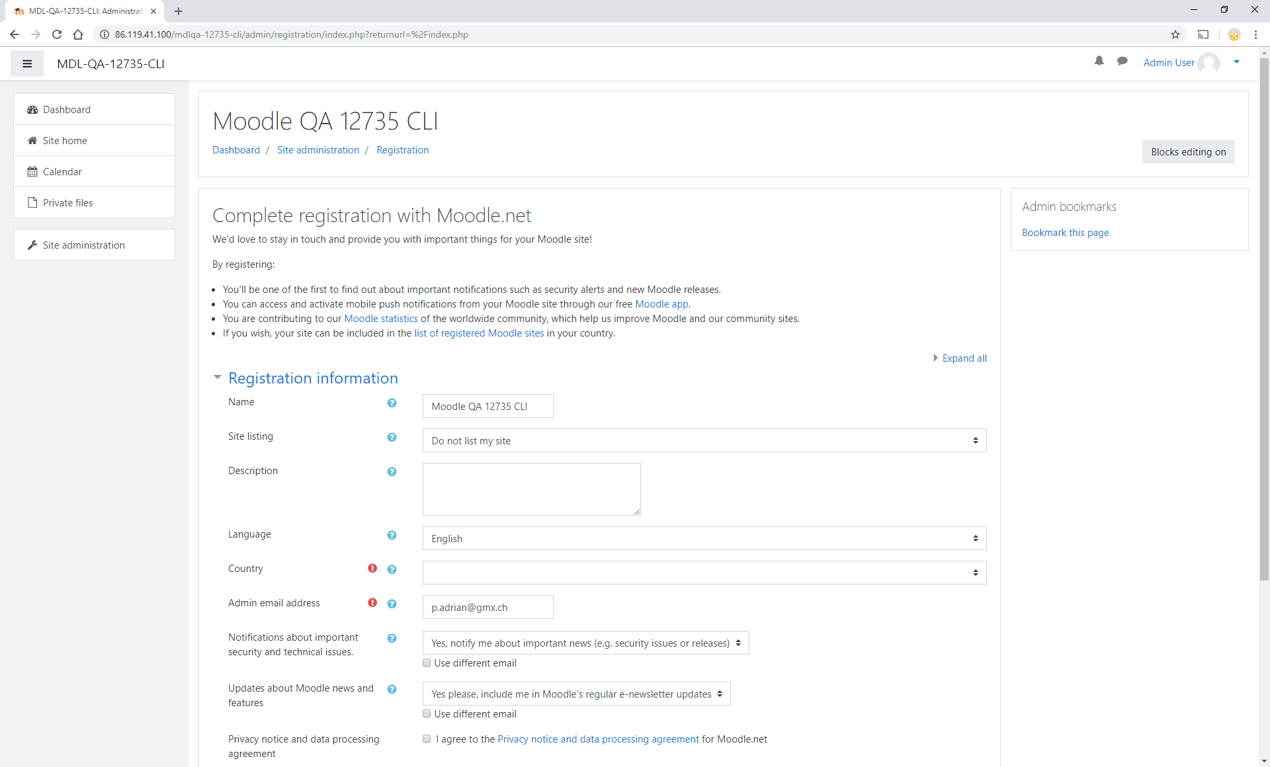The height and width of the screenshot is (767, 1270).
Task: Open the messages speech bubble icon
Action: (1122, 61)
